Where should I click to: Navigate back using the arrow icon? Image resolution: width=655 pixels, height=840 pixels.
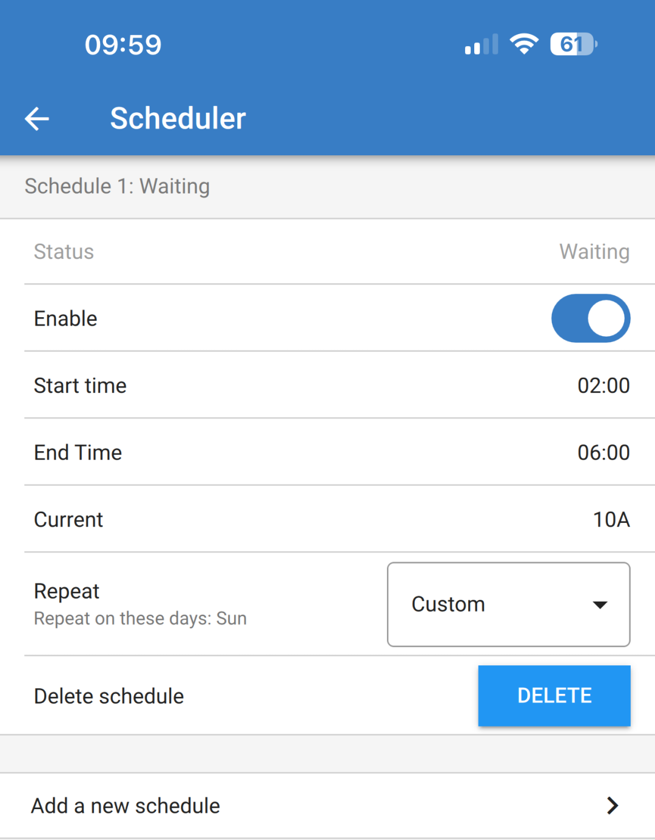(x=36, y=118)
